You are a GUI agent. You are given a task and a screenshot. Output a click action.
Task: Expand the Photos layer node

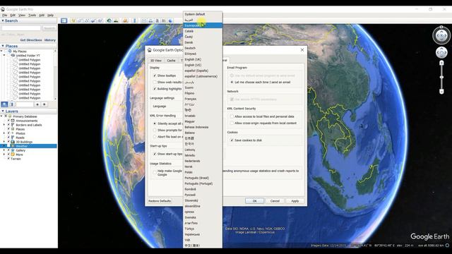(x=4, y=133)
